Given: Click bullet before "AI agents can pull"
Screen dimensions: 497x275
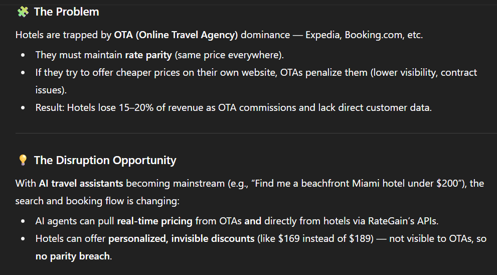Looking at the screenshot, I should tap(23, 220).
